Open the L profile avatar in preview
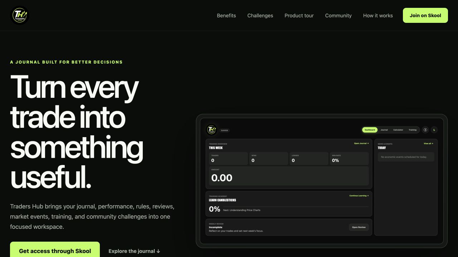 (434, 130)
